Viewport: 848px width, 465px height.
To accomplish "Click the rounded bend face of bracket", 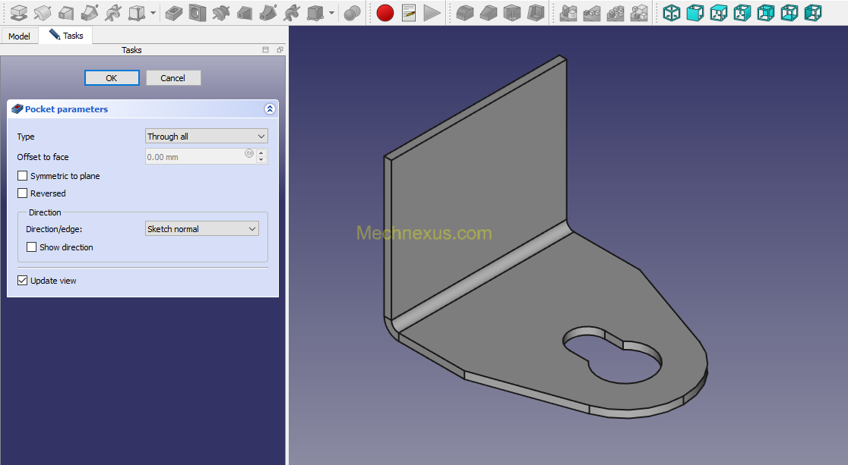I will (481, 275).
